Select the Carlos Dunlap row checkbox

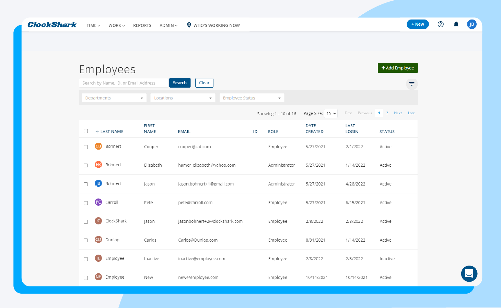[86, 241]
